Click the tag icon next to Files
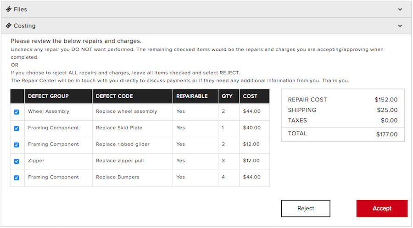 (8, 9)
